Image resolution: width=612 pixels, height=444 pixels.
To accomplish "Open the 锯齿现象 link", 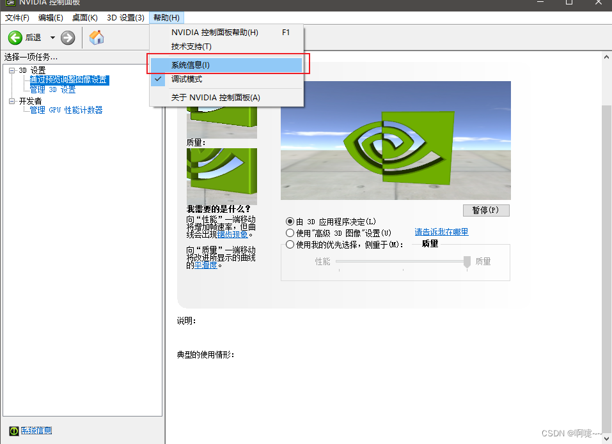I will click(233, 234).
